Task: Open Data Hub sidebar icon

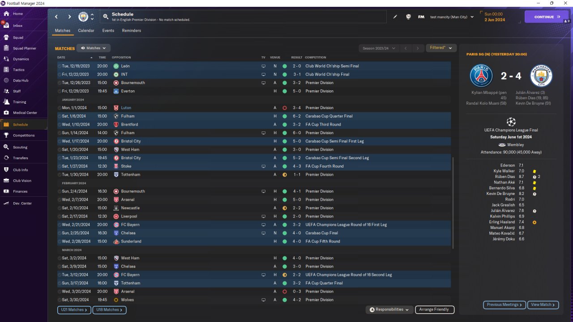Action: [x=6, y=80]
